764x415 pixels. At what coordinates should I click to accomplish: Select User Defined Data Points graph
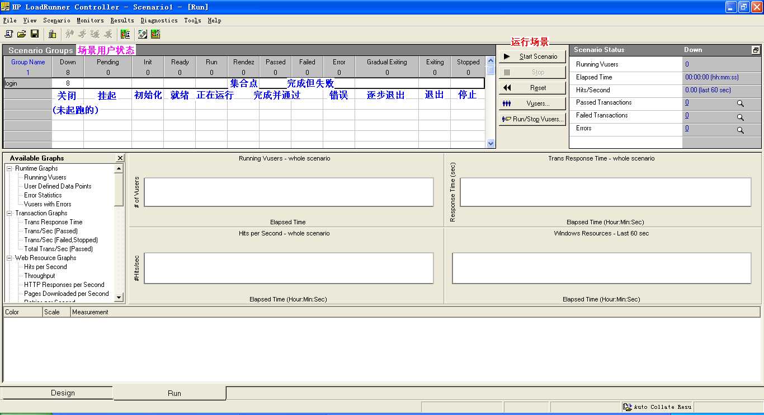click(58, 186)
